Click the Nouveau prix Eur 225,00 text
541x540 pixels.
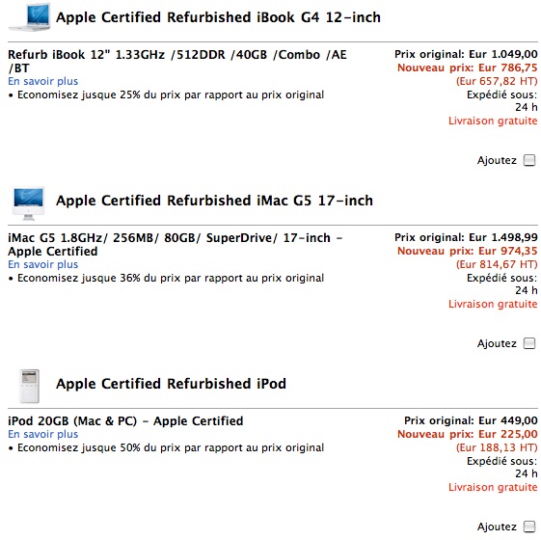[467, 434]
